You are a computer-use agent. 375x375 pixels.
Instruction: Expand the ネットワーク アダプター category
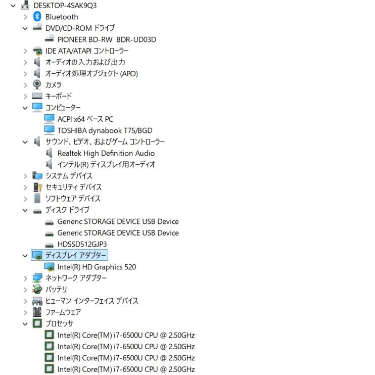click(x=25, y=278)
